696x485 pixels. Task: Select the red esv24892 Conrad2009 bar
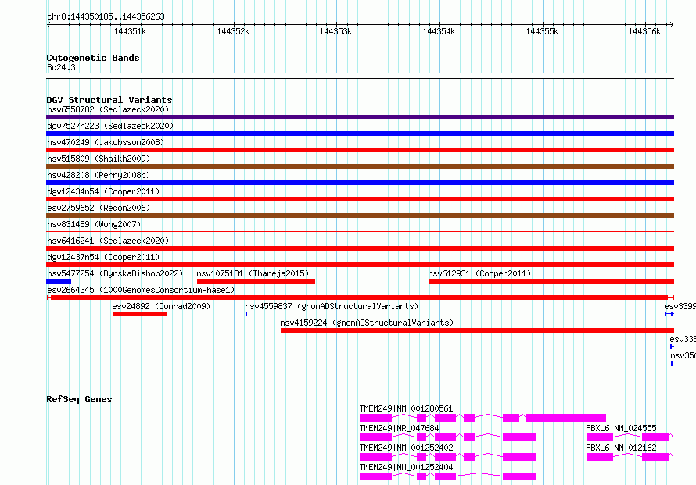139,314
